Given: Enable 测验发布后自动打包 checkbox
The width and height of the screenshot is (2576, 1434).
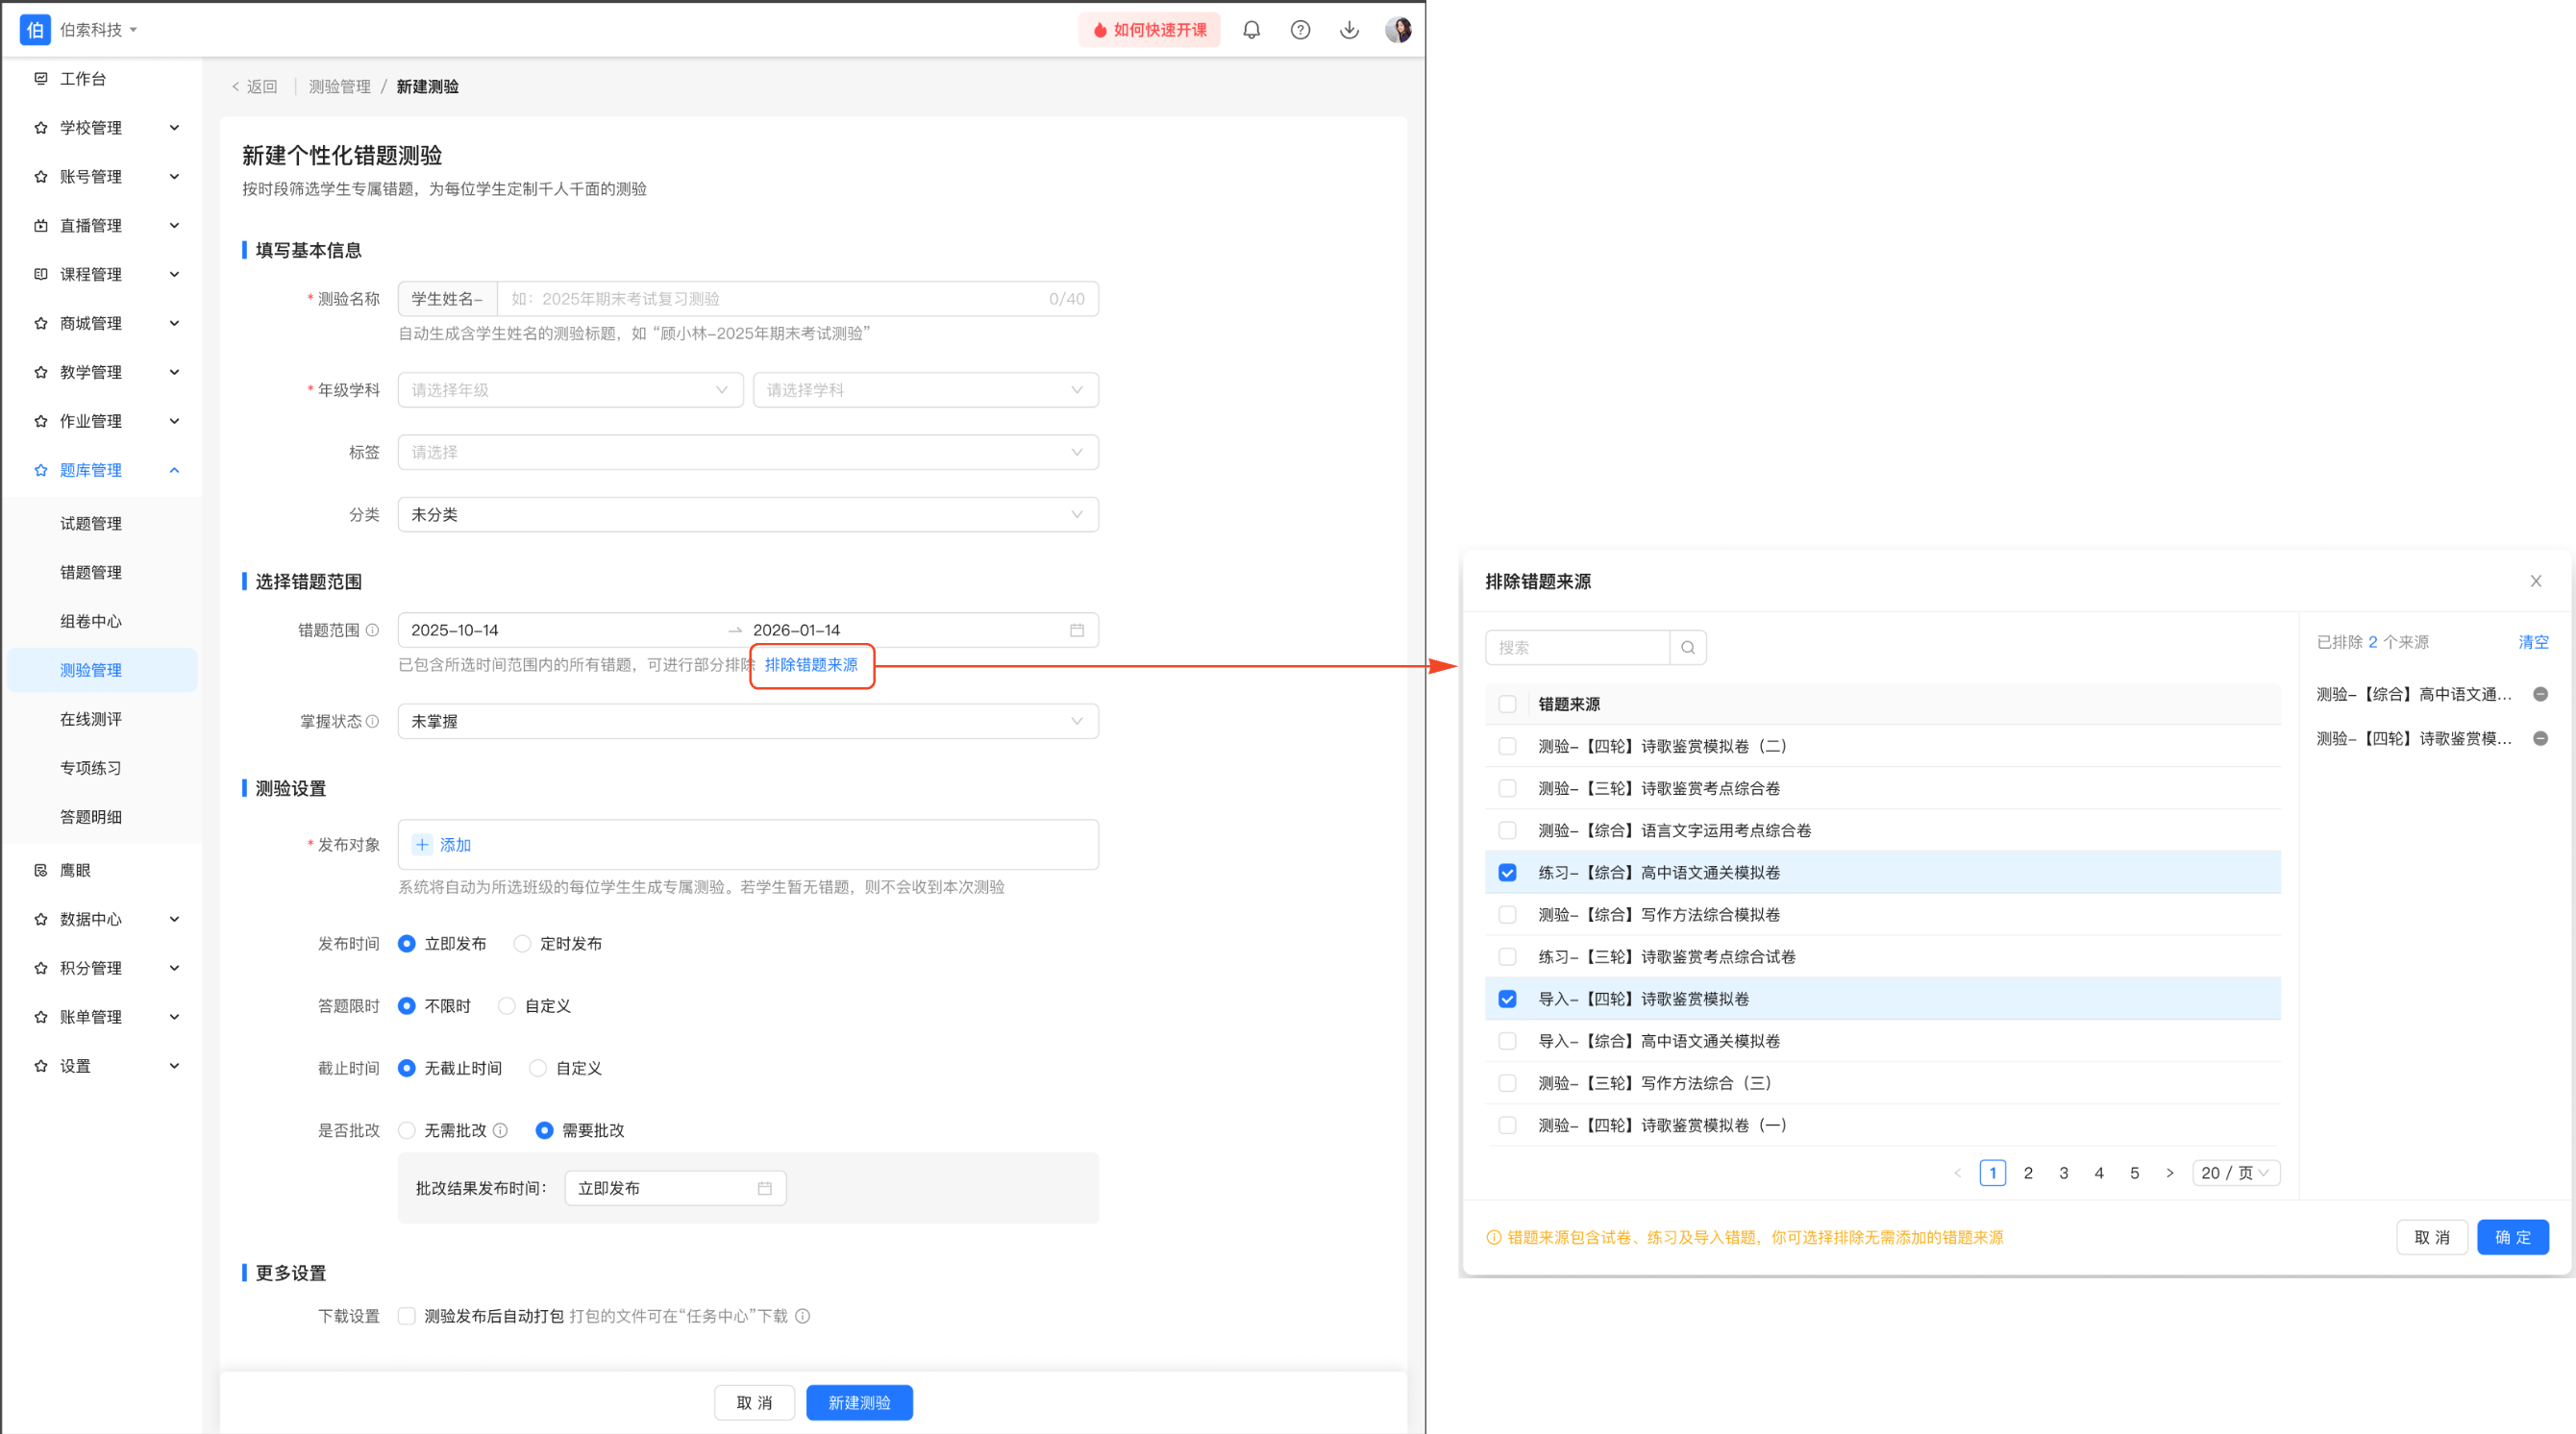Looking at the screenshot, I should [406, 1316].
